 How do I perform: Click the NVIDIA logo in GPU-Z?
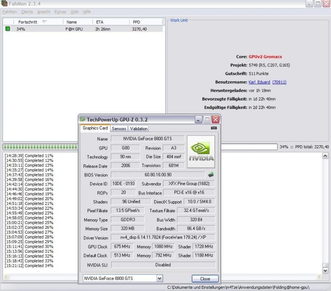click(x=201, y=152)
